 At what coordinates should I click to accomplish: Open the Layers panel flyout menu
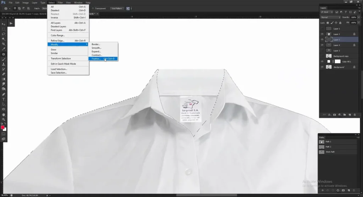pyautogui.click(x=359, y=8)
